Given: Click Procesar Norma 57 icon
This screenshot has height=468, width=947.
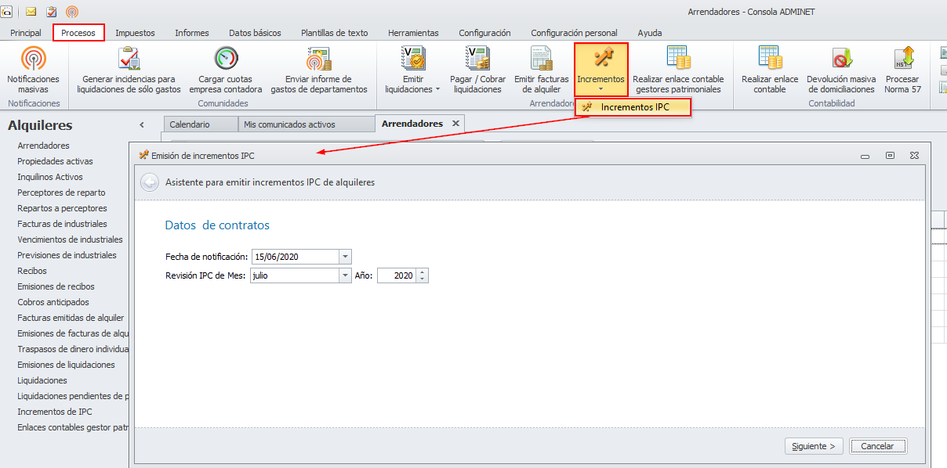Looking at the screenshot, I should tap(903, 58).
